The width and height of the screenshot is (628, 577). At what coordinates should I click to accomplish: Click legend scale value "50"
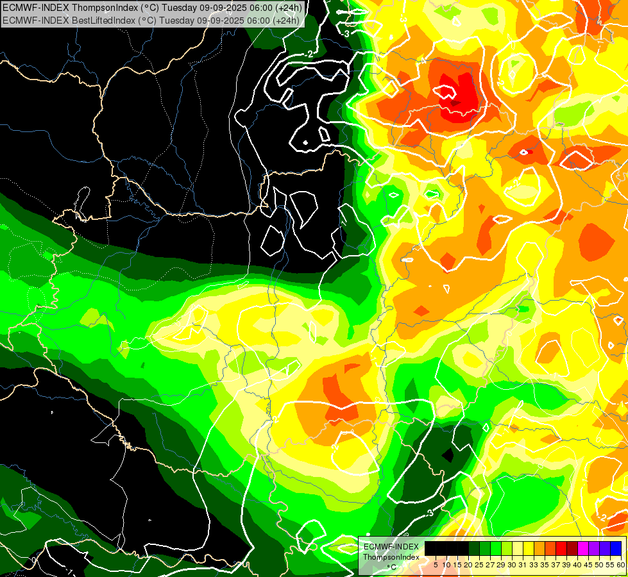pyautogui.click(x=600, y=565)
